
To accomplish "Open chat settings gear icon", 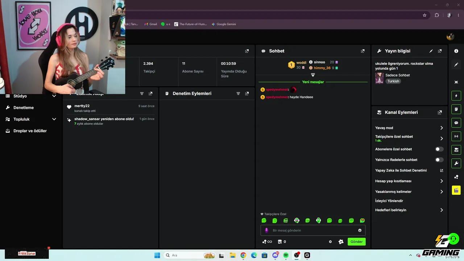I will pos(330,242).
